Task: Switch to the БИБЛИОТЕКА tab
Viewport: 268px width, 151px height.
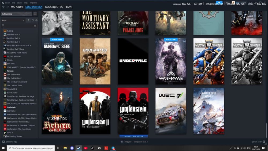Action: pos(34,7)
